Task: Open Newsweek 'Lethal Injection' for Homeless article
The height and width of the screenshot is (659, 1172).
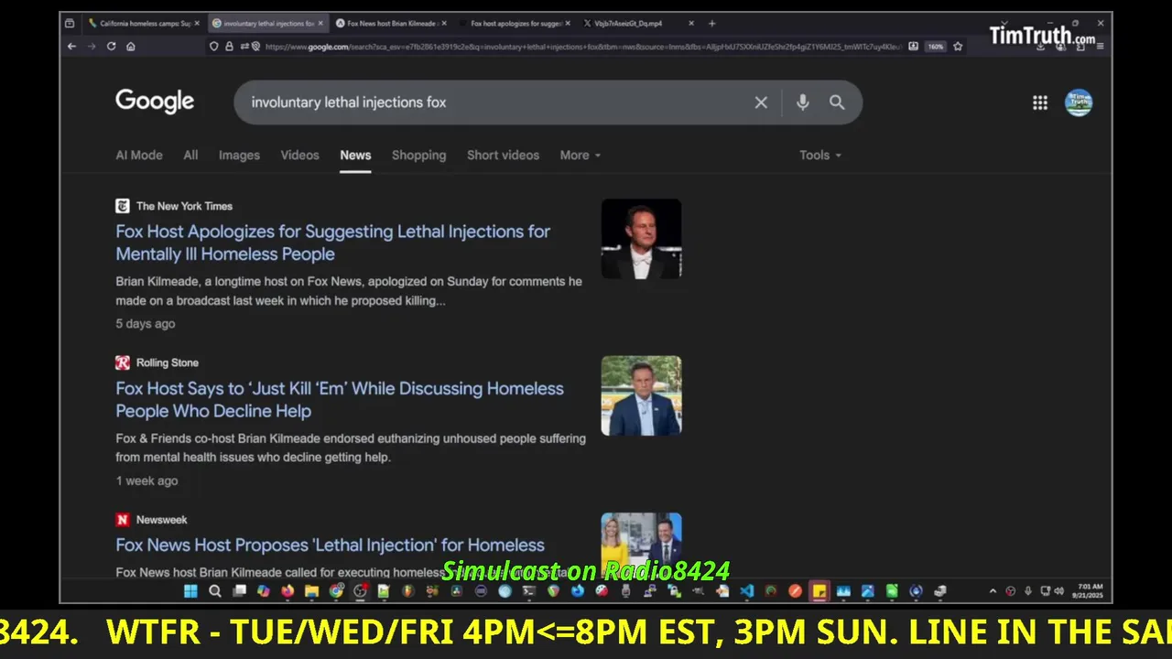Action: coord(330,545)
